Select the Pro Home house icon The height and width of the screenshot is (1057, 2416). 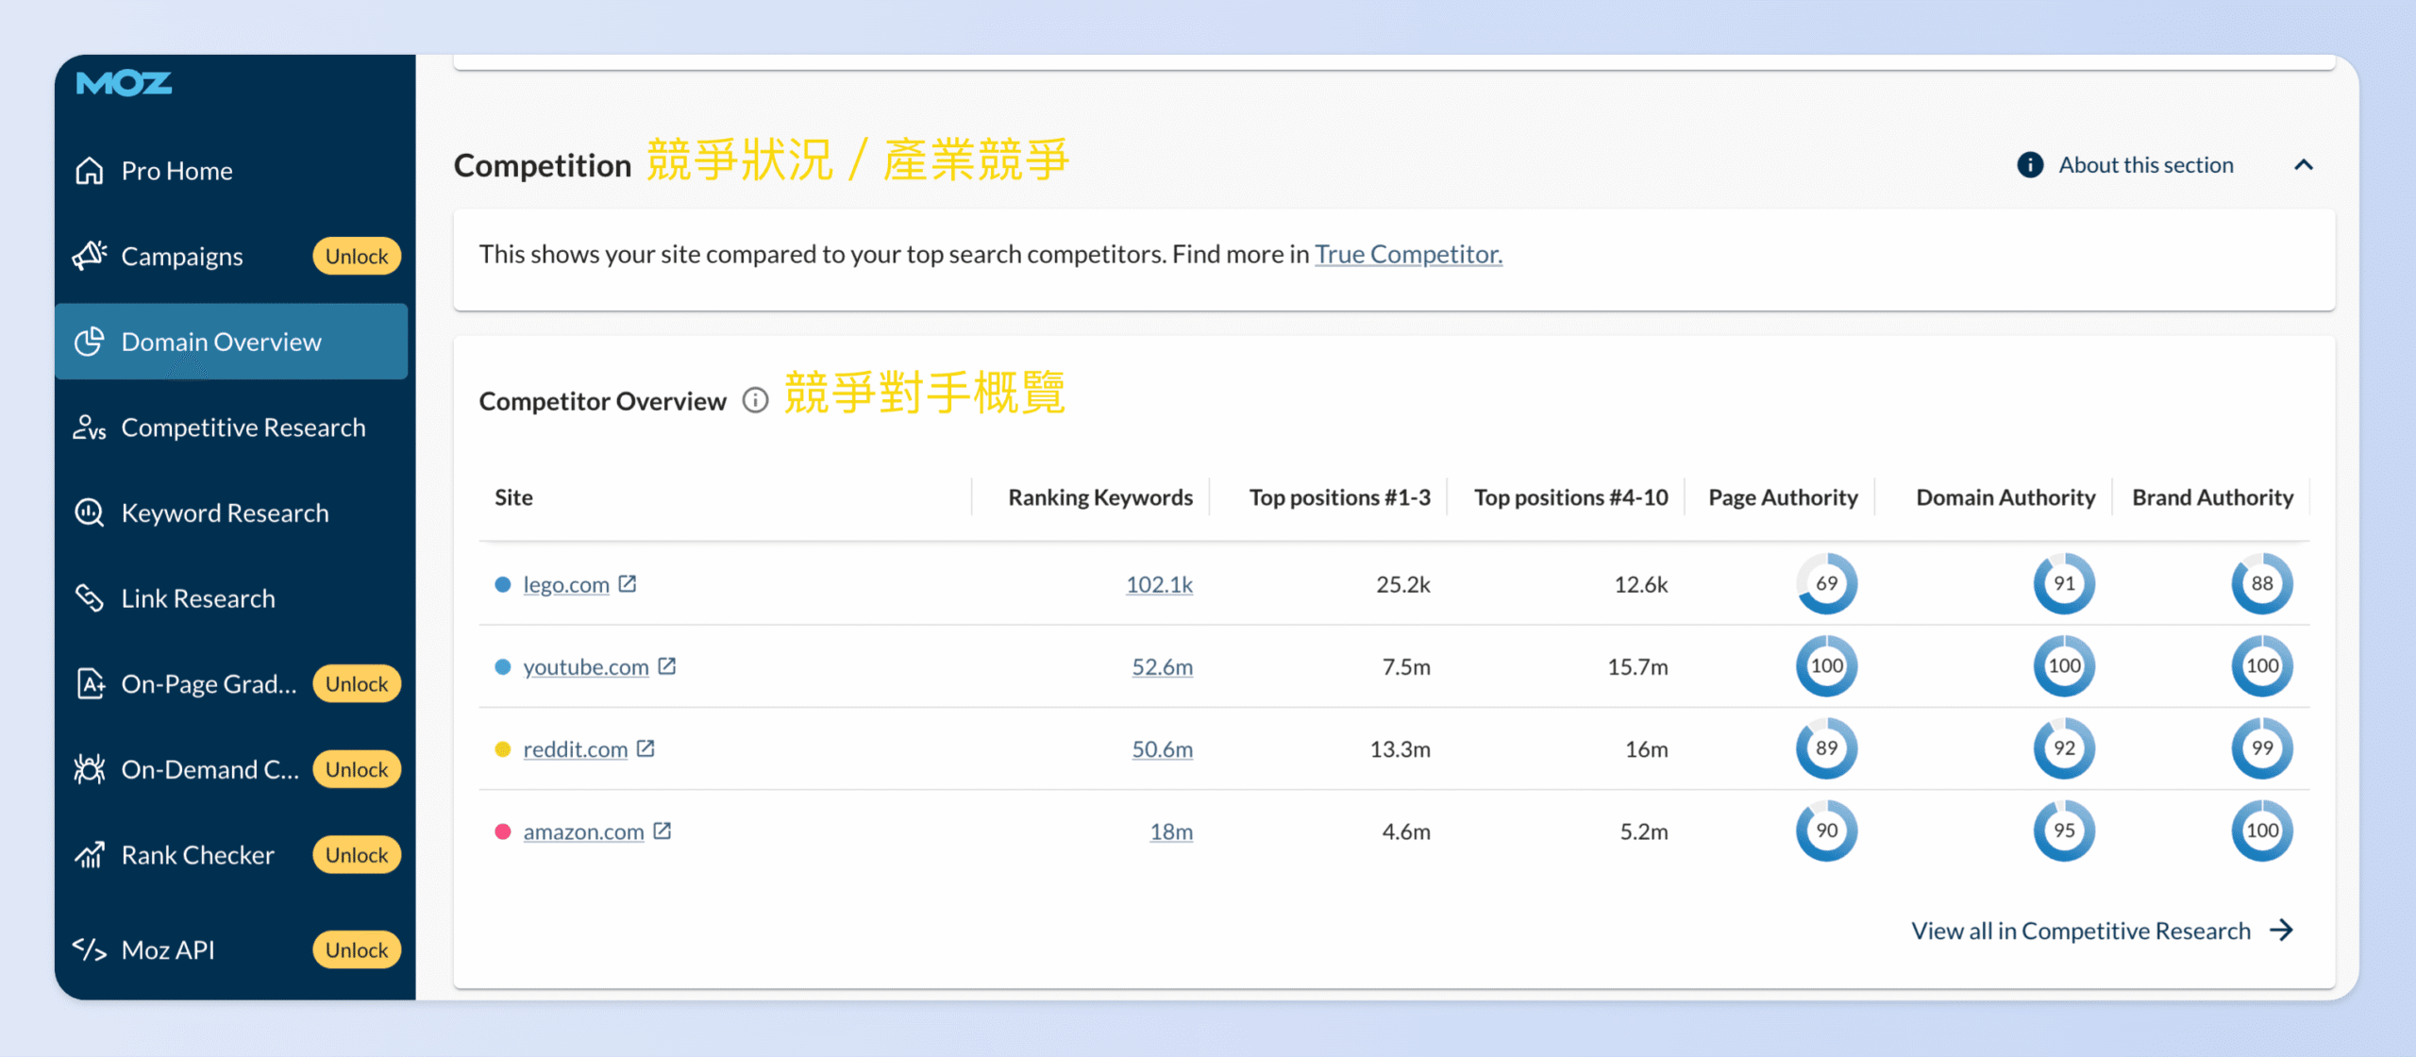coord(90,171)
